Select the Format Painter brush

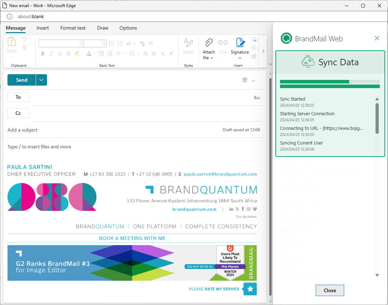(25, 47)
